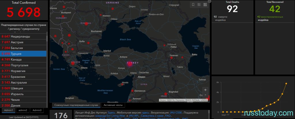Select Нидерланды row with 8 647 cases
The image size is (295, 119).
tap(23, 36)
